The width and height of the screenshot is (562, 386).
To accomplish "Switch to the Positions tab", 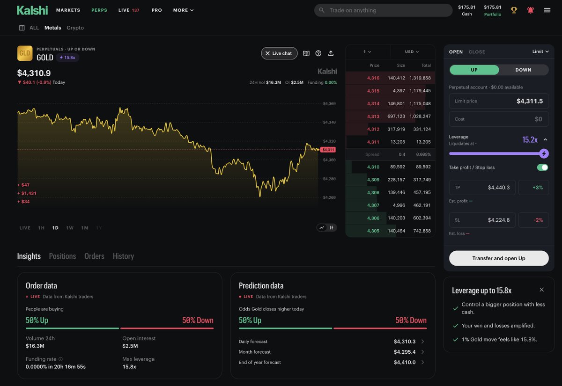I will (62, 256).
